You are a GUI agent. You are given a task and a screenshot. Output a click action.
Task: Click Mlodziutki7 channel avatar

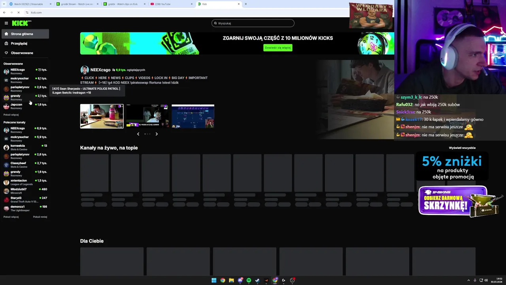click(6, 191)
